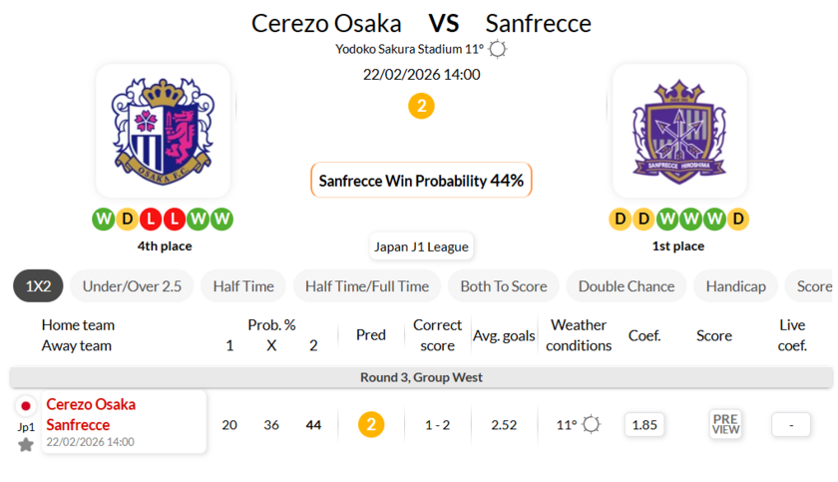Click the Sanfrecce Hiroshima club crest
This screenshot has width=838, height=482.
click(x=679, y=131)
